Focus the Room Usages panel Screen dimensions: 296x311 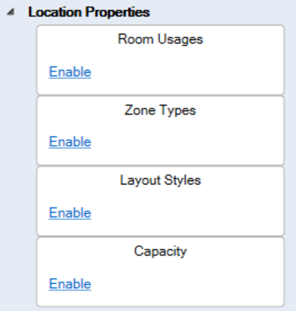click(160, 60)
